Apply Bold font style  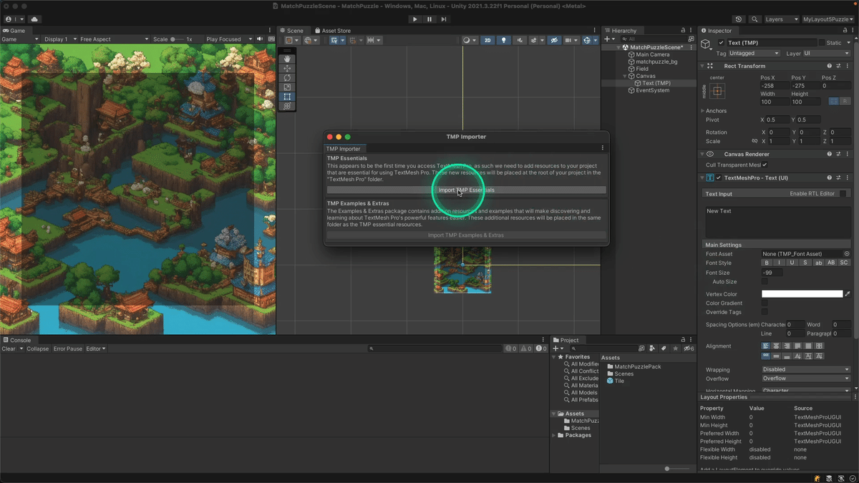(x=767, y=263)
